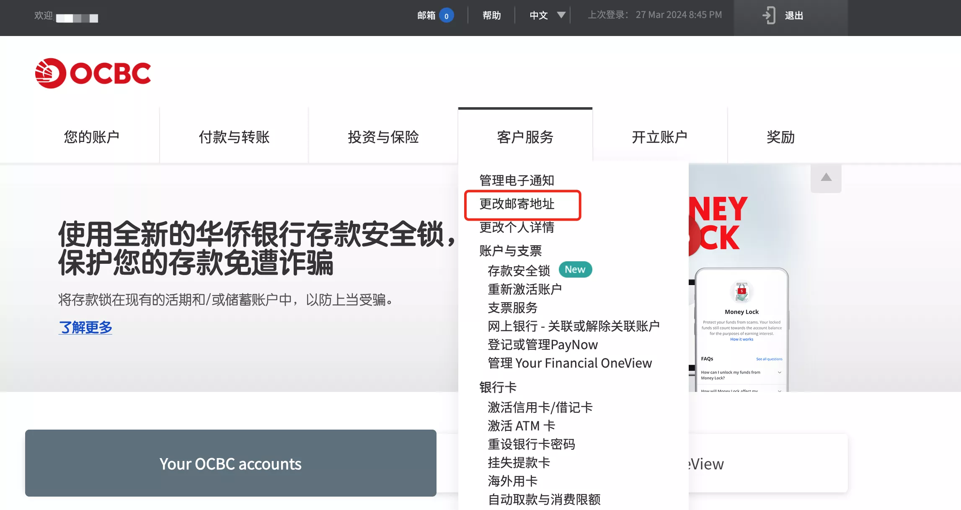This screenshot has height=510, width=961.
Task: Click the Your OCBC accounts button
Action: pyautogui.click(x=230, y=463)
